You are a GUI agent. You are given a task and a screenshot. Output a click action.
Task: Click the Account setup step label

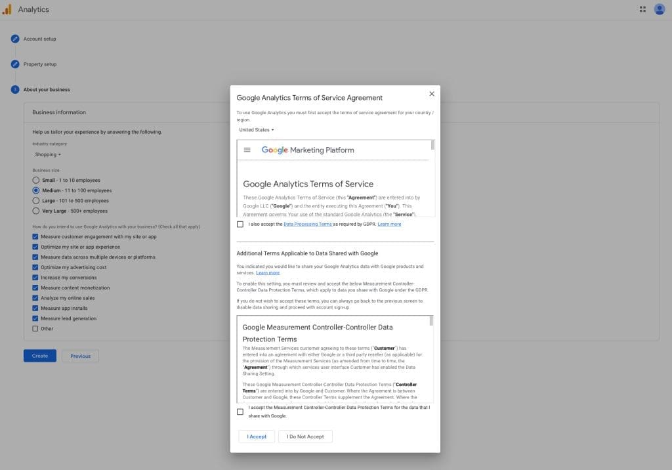pyautogui.click(x=39, y=39)
